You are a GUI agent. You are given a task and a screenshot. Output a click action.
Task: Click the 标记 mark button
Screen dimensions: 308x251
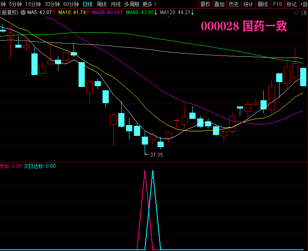coord(292,4)
